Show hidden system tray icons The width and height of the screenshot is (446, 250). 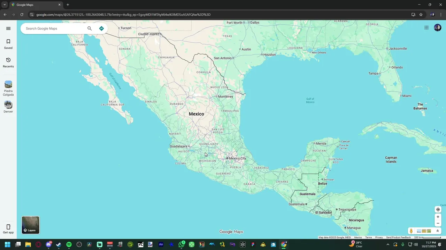coord(388,244)
